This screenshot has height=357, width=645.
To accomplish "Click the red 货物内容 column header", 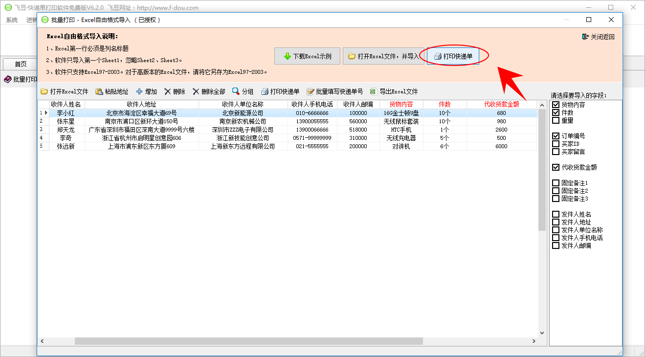I will tap(401, 105).
